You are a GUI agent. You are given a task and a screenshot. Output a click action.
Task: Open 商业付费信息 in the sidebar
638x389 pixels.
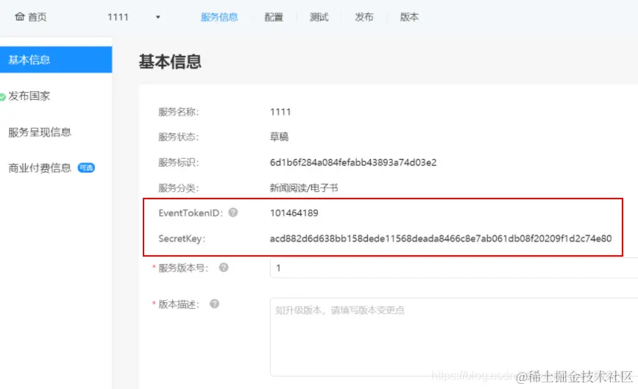(x=40, y=168)
